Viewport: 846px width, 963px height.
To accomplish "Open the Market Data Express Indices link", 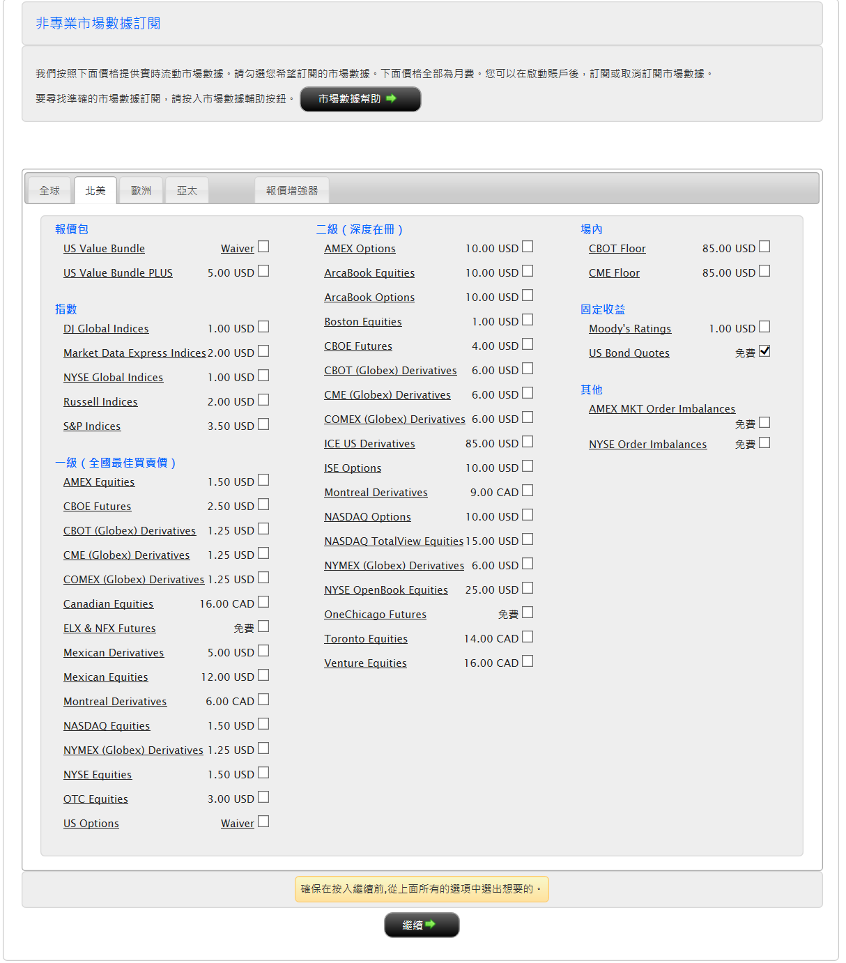I will click(x=134, y=353).
